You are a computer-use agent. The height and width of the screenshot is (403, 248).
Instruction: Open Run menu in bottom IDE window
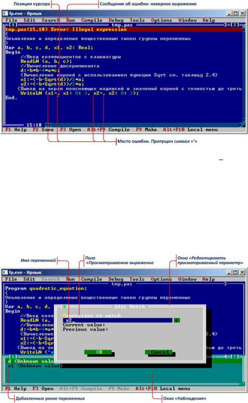pos(70,279)
